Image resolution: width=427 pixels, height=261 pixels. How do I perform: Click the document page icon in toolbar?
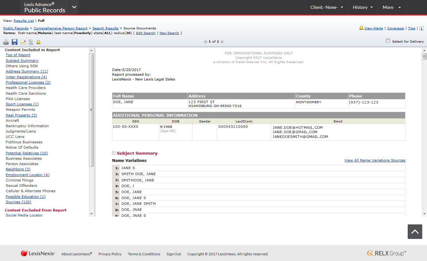pos(31,42)
